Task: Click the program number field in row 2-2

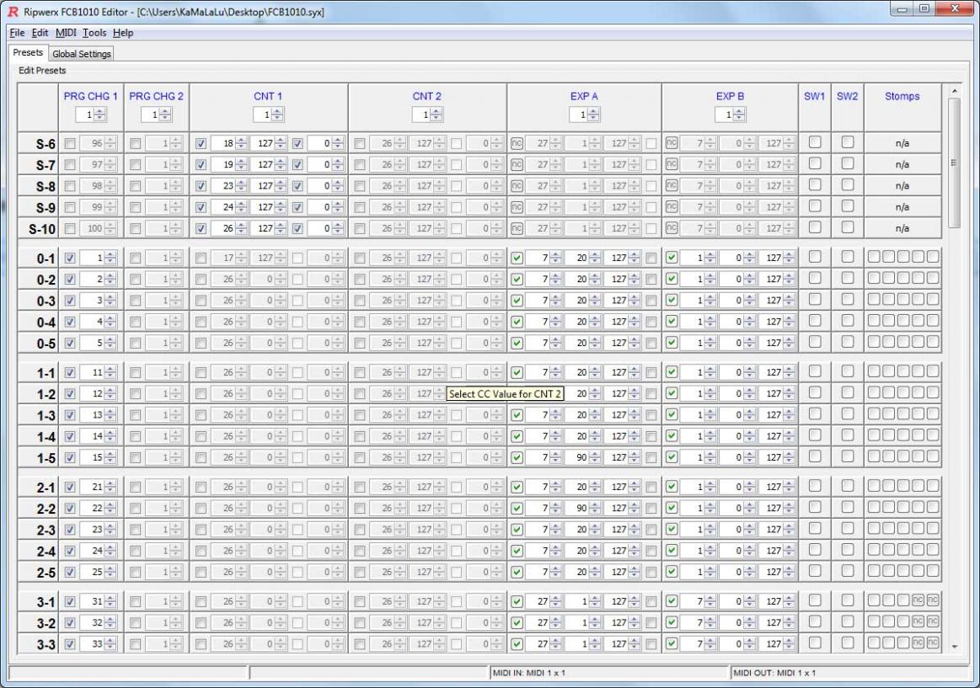Action: [x=92, y=509]
